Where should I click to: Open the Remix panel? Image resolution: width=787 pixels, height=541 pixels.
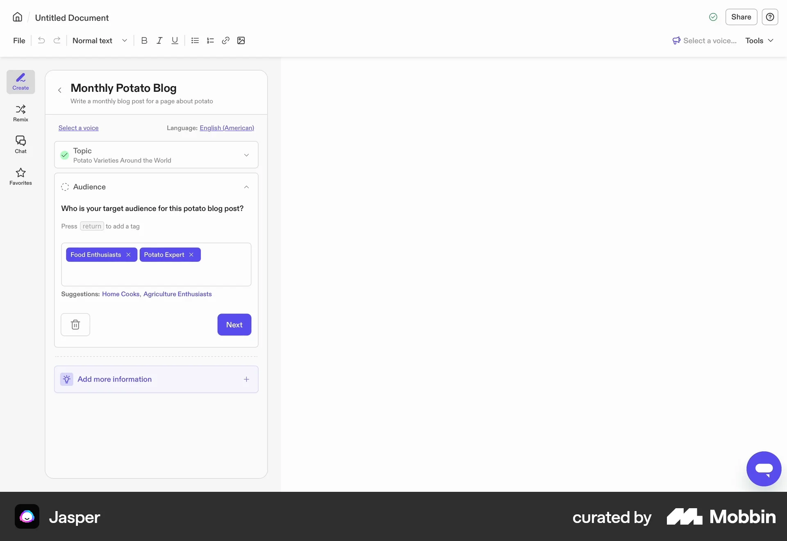[x=20, y=113]
